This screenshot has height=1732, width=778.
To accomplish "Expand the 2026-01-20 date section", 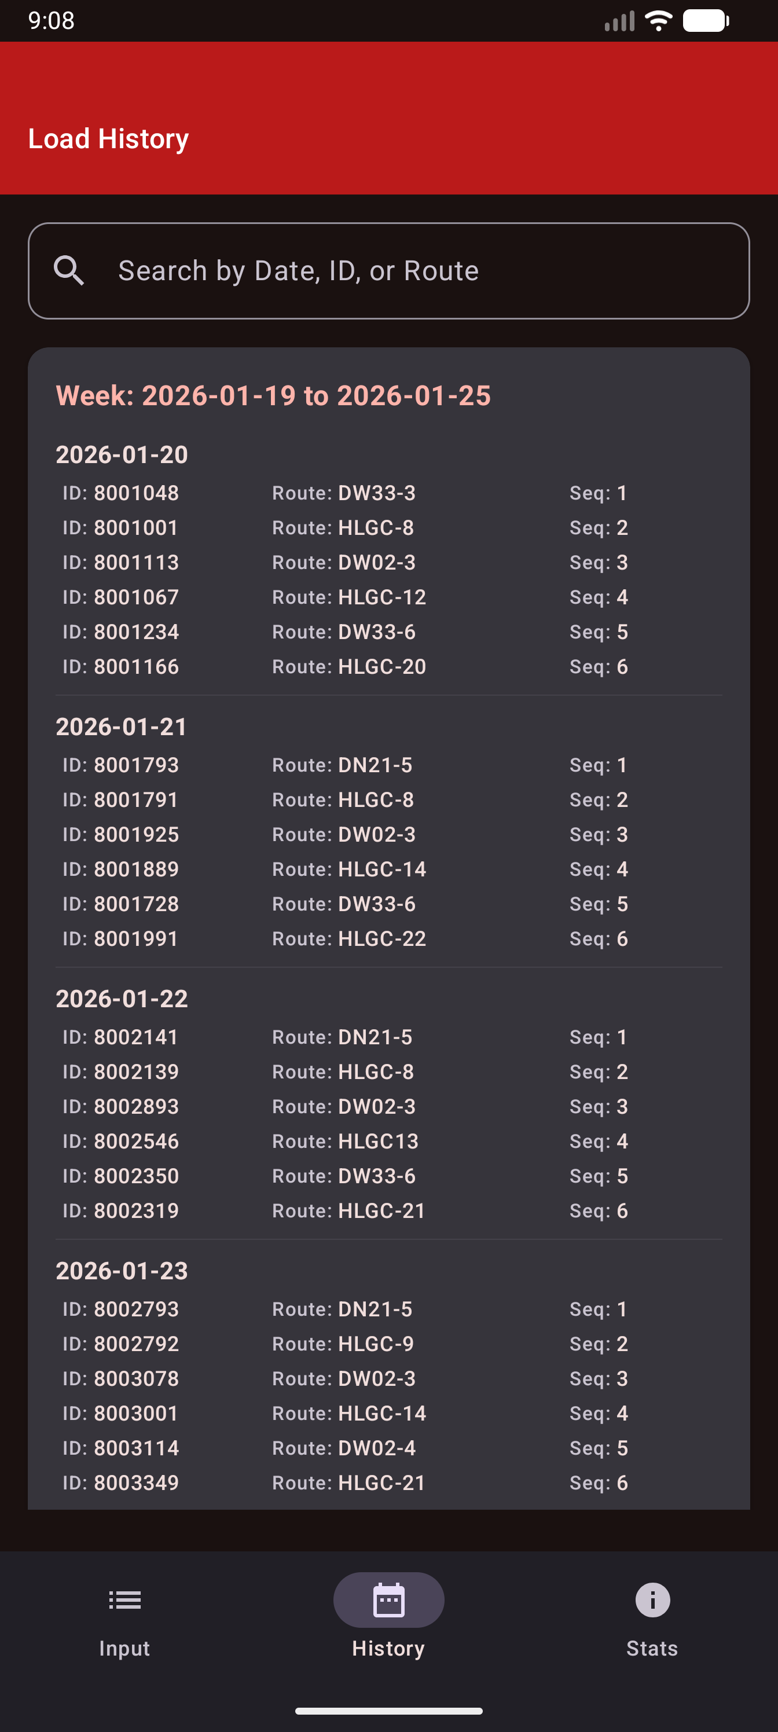I will click(122, 454).
